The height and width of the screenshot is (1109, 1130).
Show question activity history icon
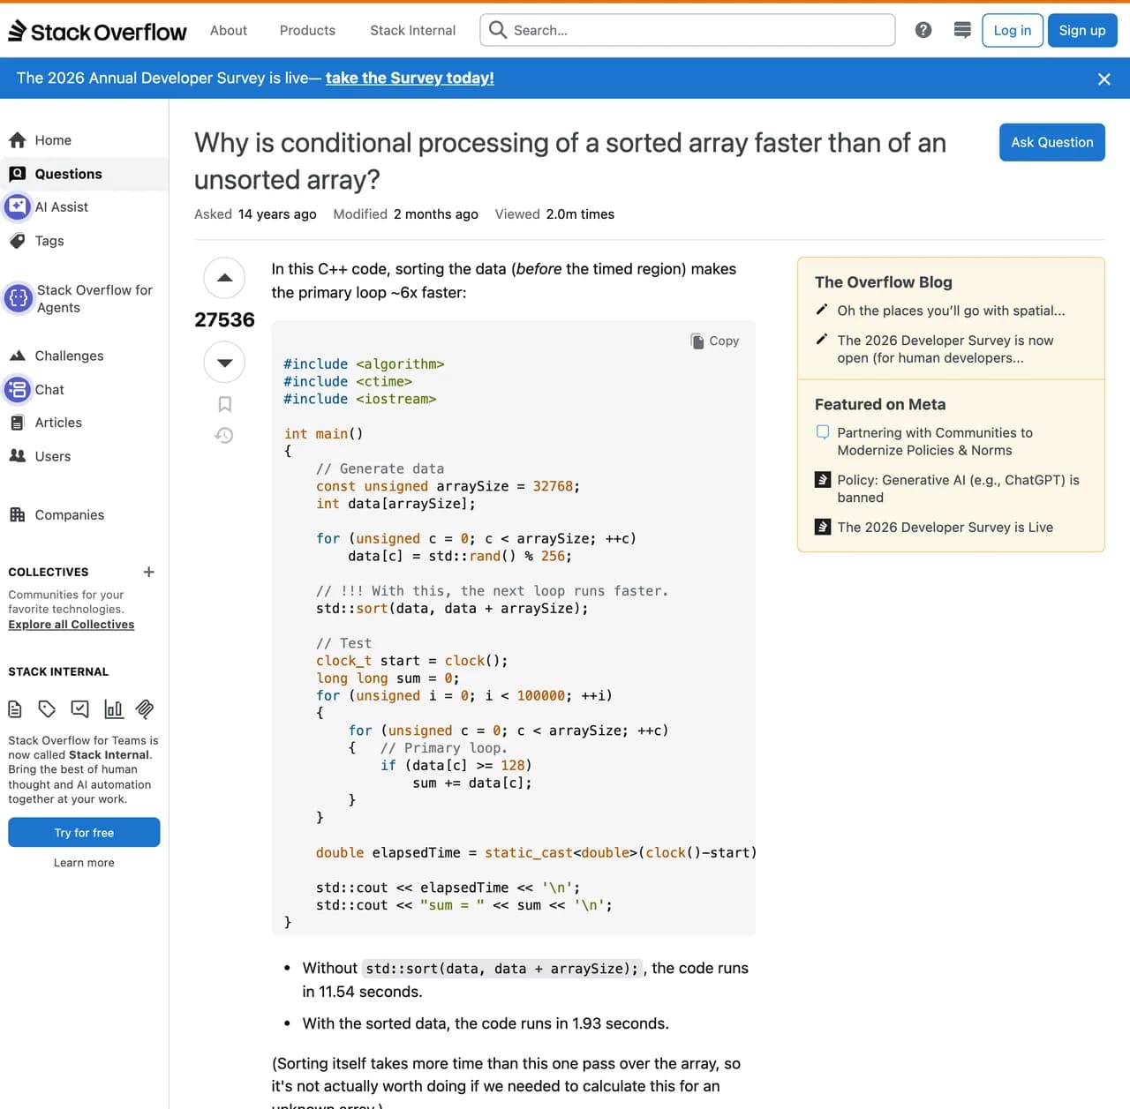tap(224, 435)
